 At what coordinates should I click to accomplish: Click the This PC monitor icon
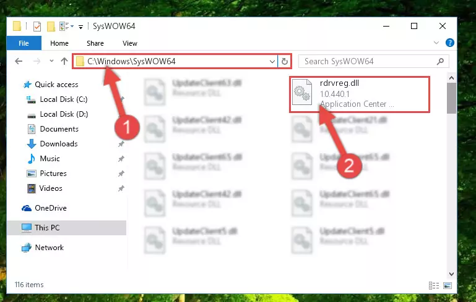pyautogui.click(x=27, y=228)
